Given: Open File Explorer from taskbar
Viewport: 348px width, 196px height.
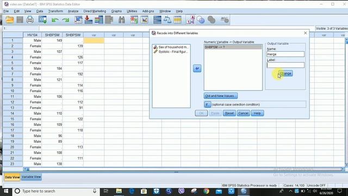Looking at the screenshot, I should (x=119, y=191).
